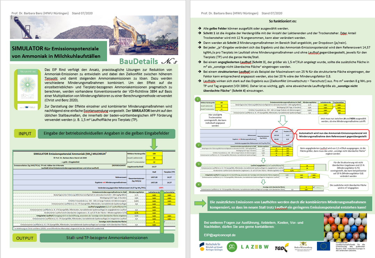The height and width of the screenshot is (258, 375).
Task: Open Bedarfsgerechte Fütterung Trockensteher dropdown, left table
Action: point(170,195)
